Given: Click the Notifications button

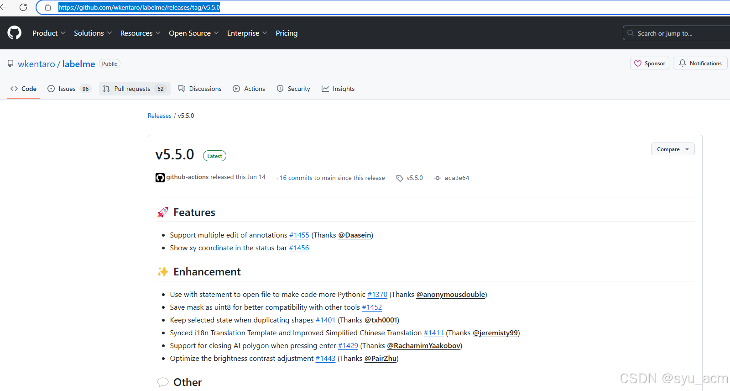Looking at the screenshot, I should (x=700, y=63).
